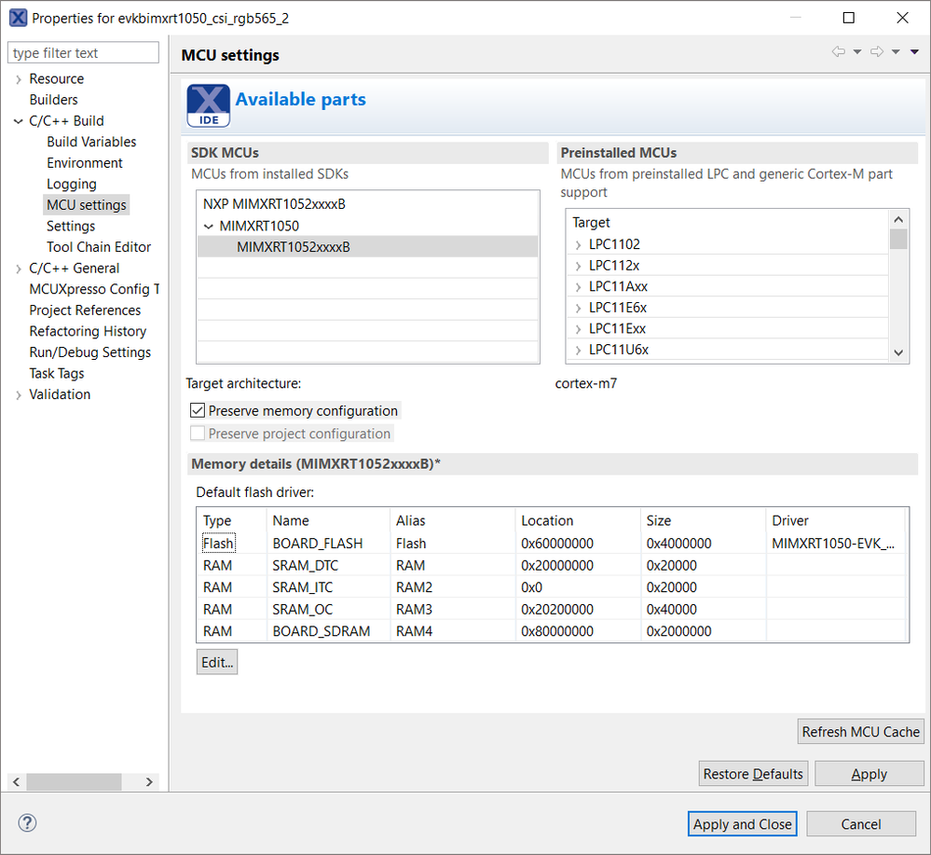This screenshot has height=855, width=931.
Task: Click the MCUXpresso IDE logo icon
Action: coord(209,105)
